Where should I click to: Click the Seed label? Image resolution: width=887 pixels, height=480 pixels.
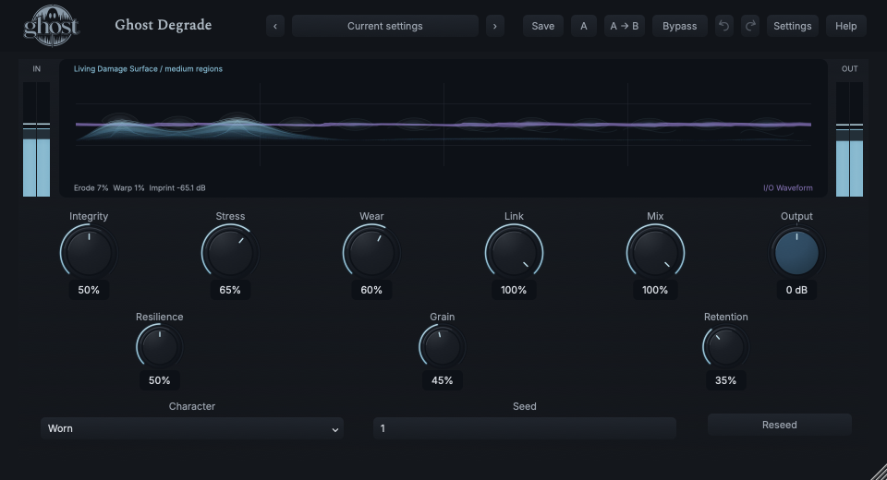click(x=525, y=406)
